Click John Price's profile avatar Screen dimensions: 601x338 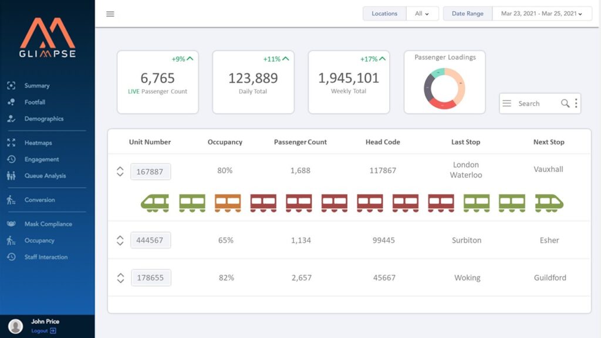pyautogui.click(x=16, y=326)
